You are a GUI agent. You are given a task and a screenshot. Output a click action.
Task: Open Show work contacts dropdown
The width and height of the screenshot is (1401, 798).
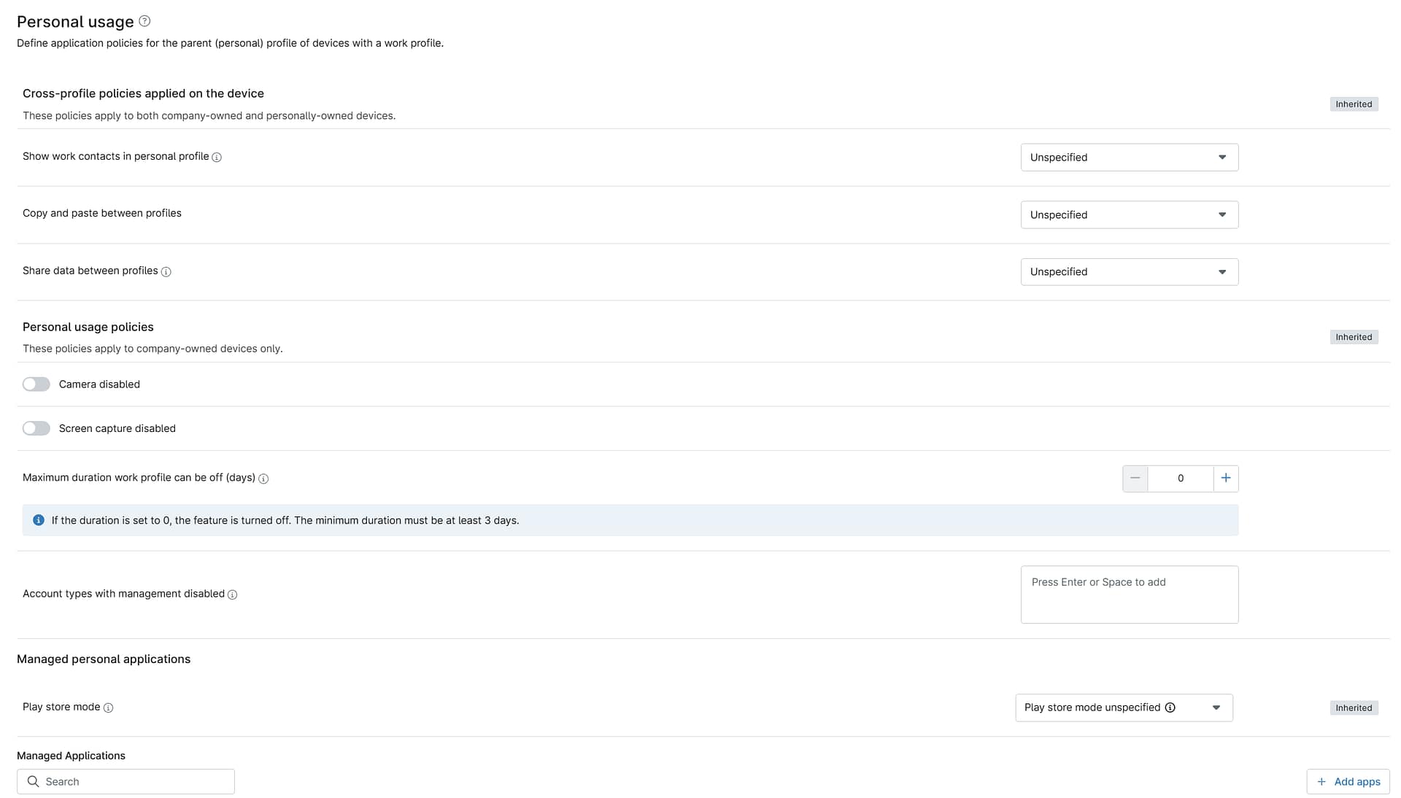[x=1129, y=158]
